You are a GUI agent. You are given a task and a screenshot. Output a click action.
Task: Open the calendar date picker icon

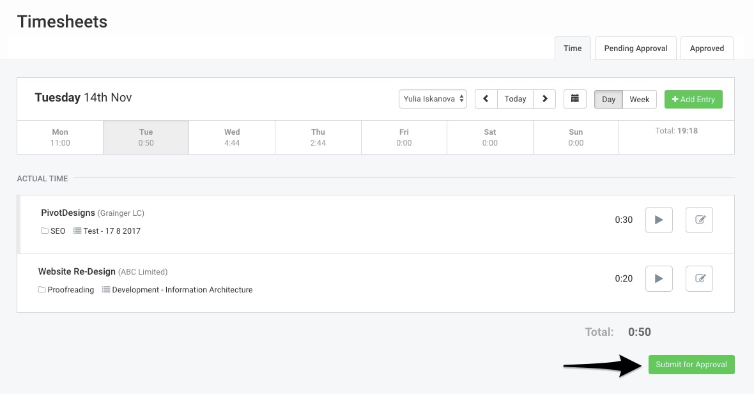click(574, 99)
